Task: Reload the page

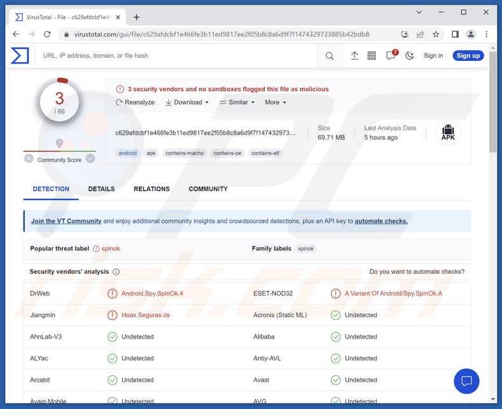Action: (x=47, y=34)
